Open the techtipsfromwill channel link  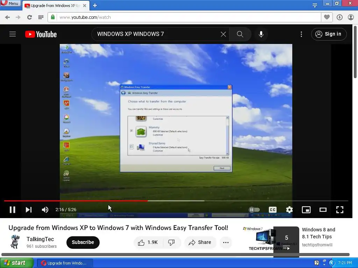pos(317,245)
